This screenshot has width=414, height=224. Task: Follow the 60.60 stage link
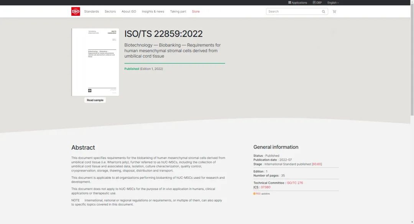tap(317, 164)
